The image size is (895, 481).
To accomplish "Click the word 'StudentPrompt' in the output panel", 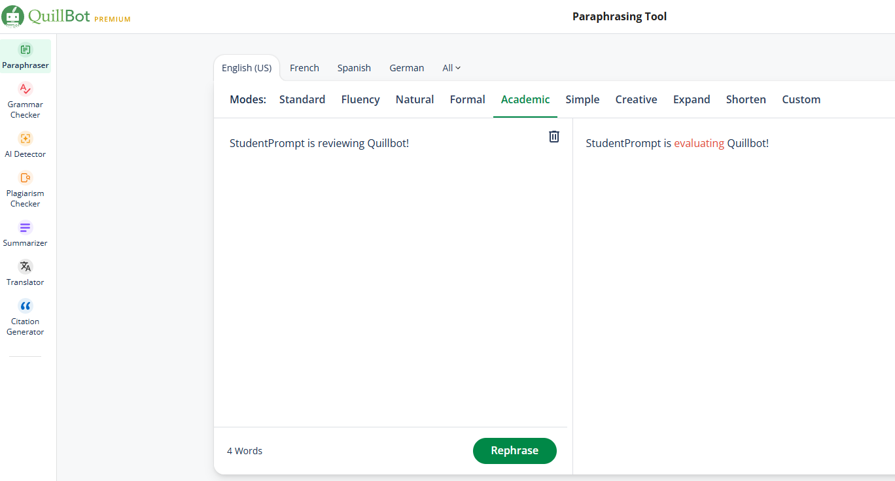I will pyautogui.click(x=623, y=143).
